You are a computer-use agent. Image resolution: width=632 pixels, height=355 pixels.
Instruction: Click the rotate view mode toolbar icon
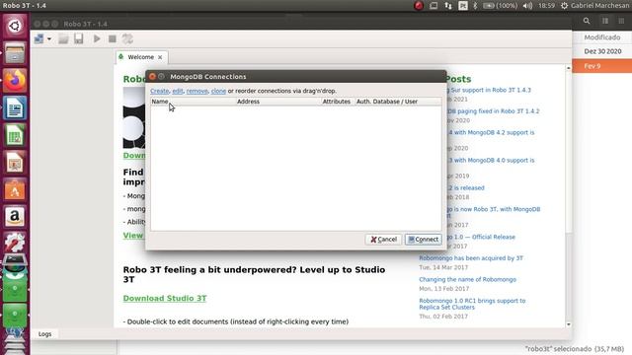pos(127,38)
